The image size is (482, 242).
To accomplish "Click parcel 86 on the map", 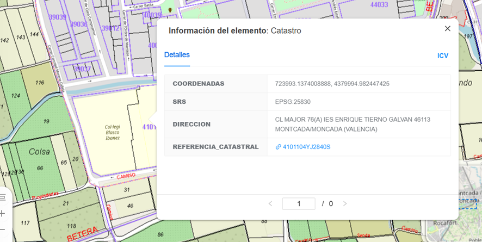I will click(x=160, y=234).
